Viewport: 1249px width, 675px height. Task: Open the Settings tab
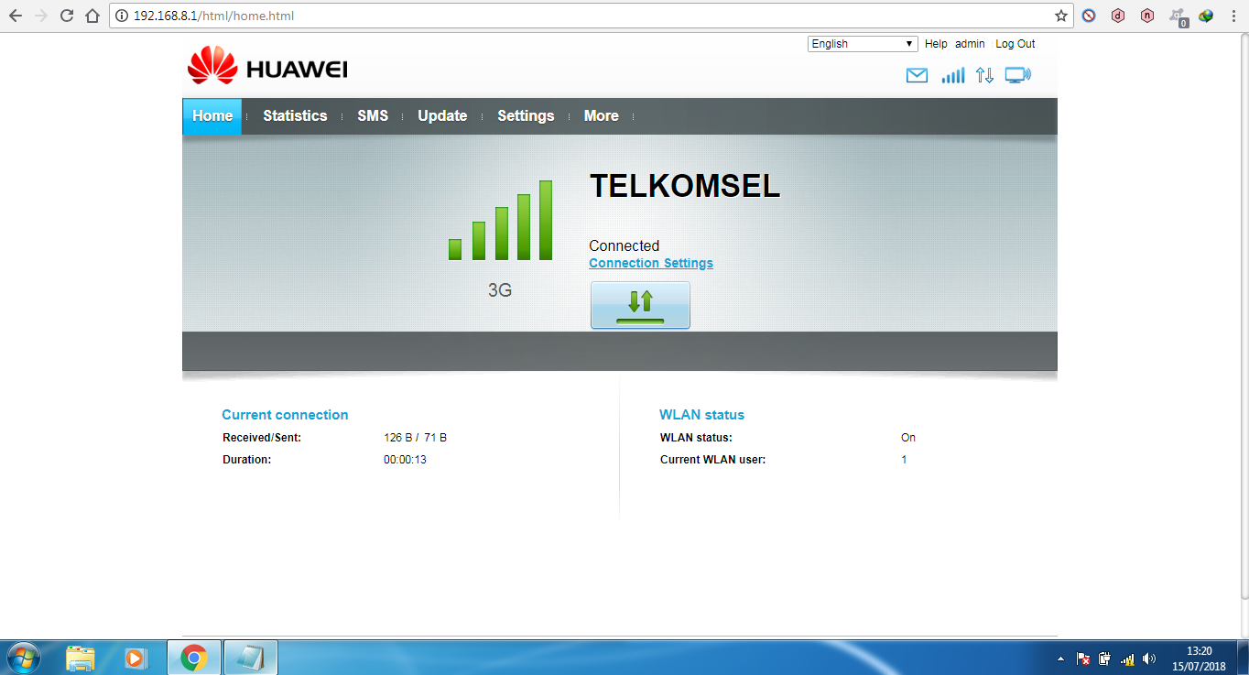526,116
